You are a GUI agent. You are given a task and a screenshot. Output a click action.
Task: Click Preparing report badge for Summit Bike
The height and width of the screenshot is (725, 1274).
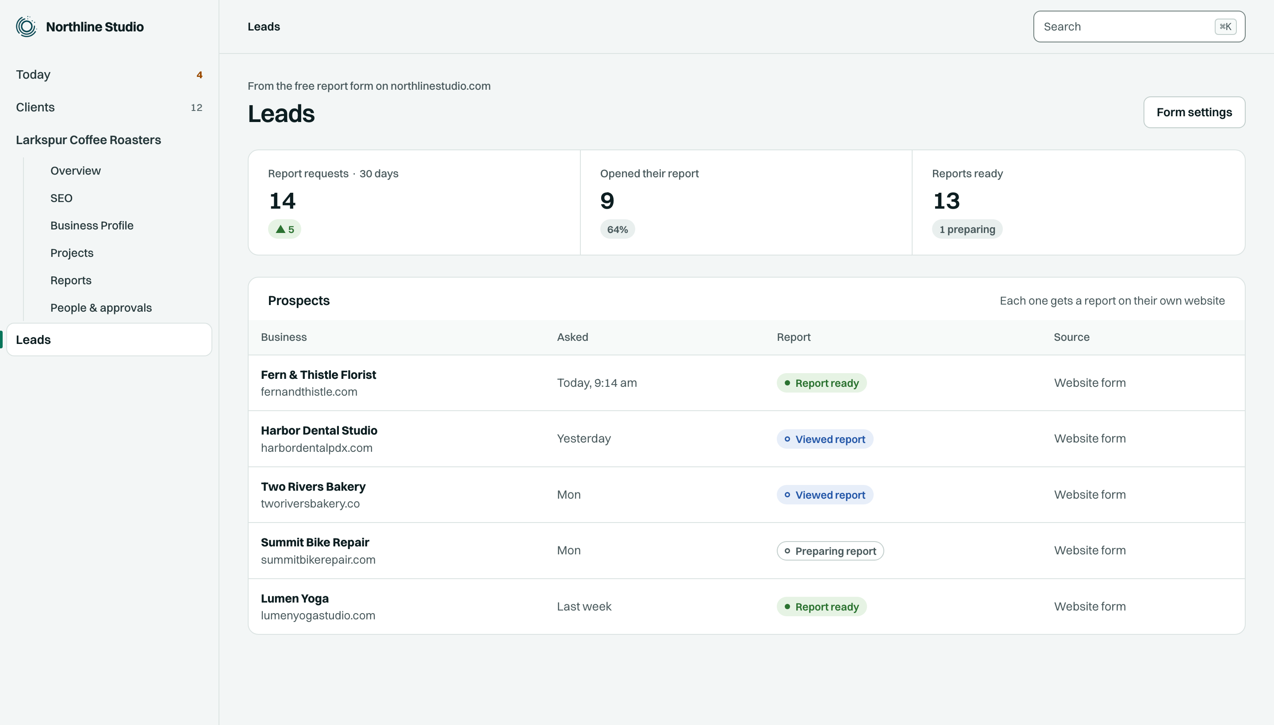click(830, 551)
